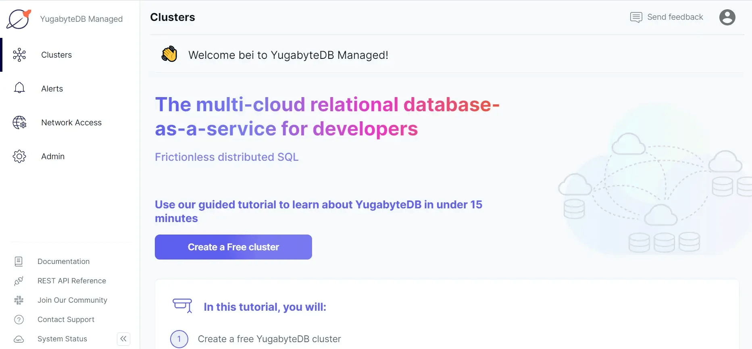Click the Clusters page heading
The height and width of the screenshot is (349, 752).
pyautogui.click(x=173, y=17)
